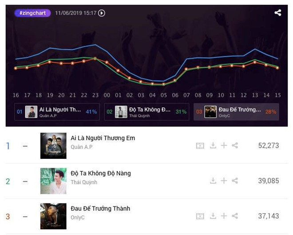Image resolution: width=293 pixels, height=235 pixels.
Task: Share Đau Để Trưởng Thành song
Action: [235, 216]
